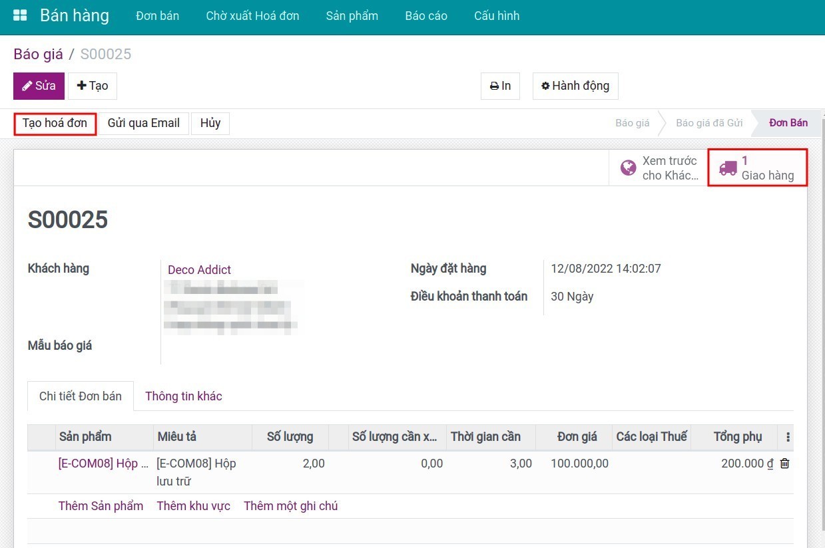This screenshot has width=825, height=548.
Task: Click order date 12/08/2022 14:02:07
Action: tap(606, 269)
